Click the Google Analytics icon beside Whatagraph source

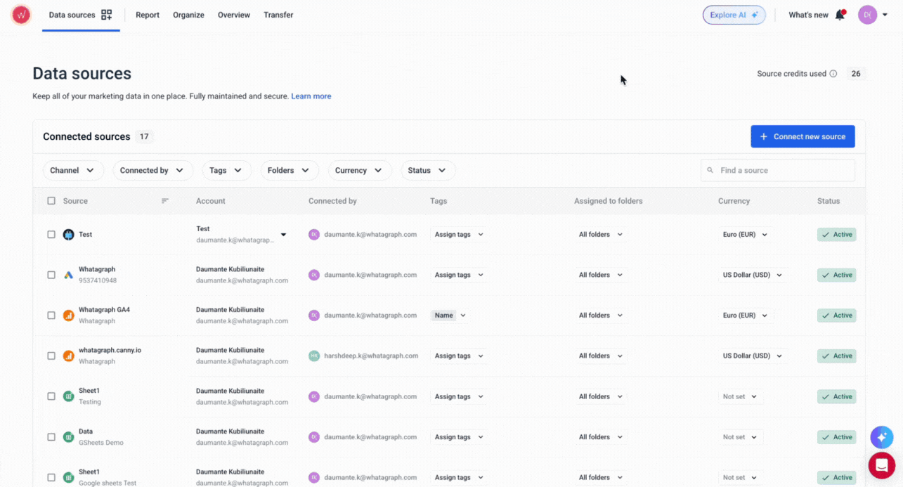pos(68,274)
